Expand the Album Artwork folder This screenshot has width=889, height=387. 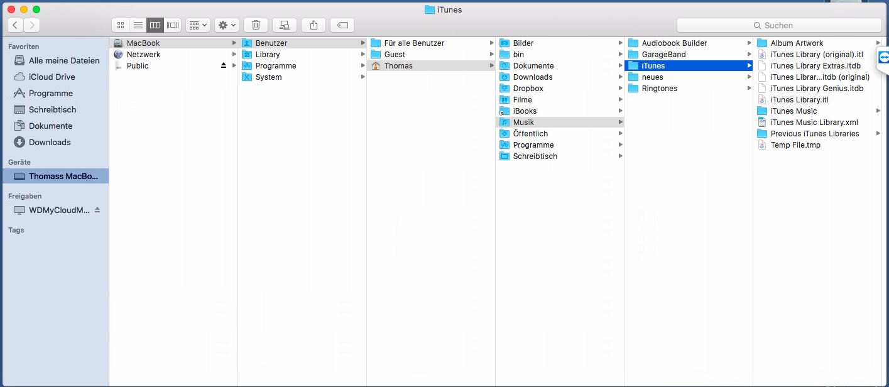click(878, 43)
